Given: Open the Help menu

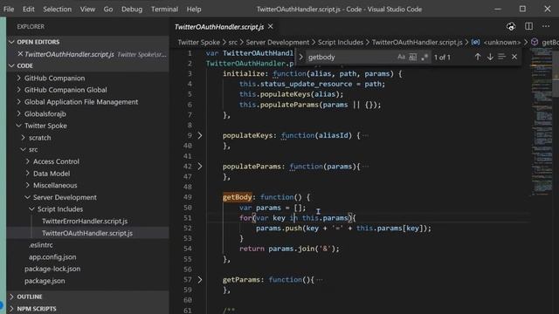Looking at the screenshot, I should tap(194, 10).
